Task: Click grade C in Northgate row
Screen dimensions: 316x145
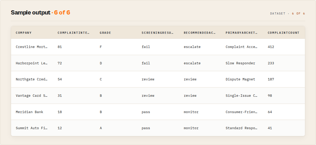Action: [101, 79]
